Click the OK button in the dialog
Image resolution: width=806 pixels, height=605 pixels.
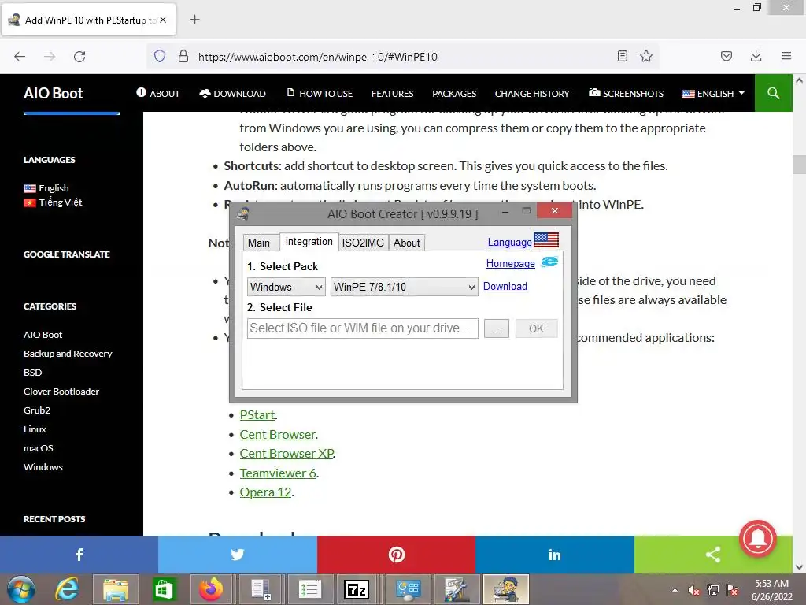coord(536,328)
